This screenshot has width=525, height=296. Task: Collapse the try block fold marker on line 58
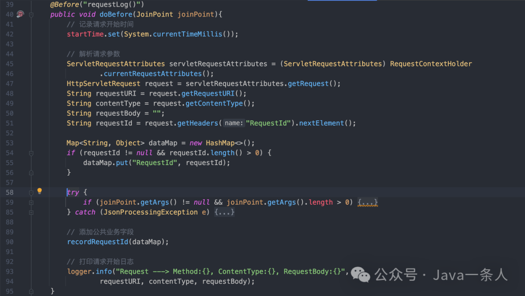[31, 193]
